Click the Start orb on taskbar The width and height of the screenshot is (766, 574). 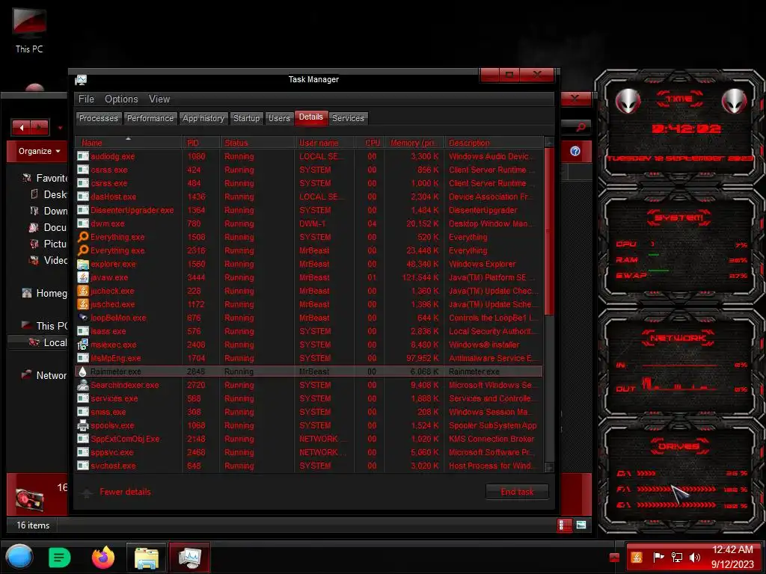(x=19, y=558)
